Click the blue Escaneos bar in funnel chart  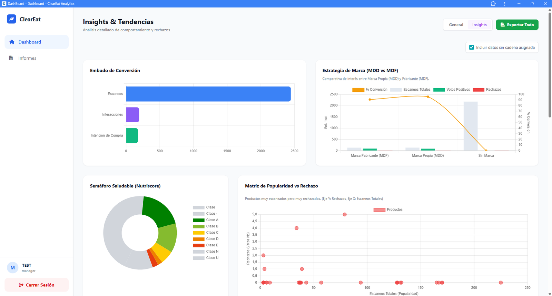point(208,94)
